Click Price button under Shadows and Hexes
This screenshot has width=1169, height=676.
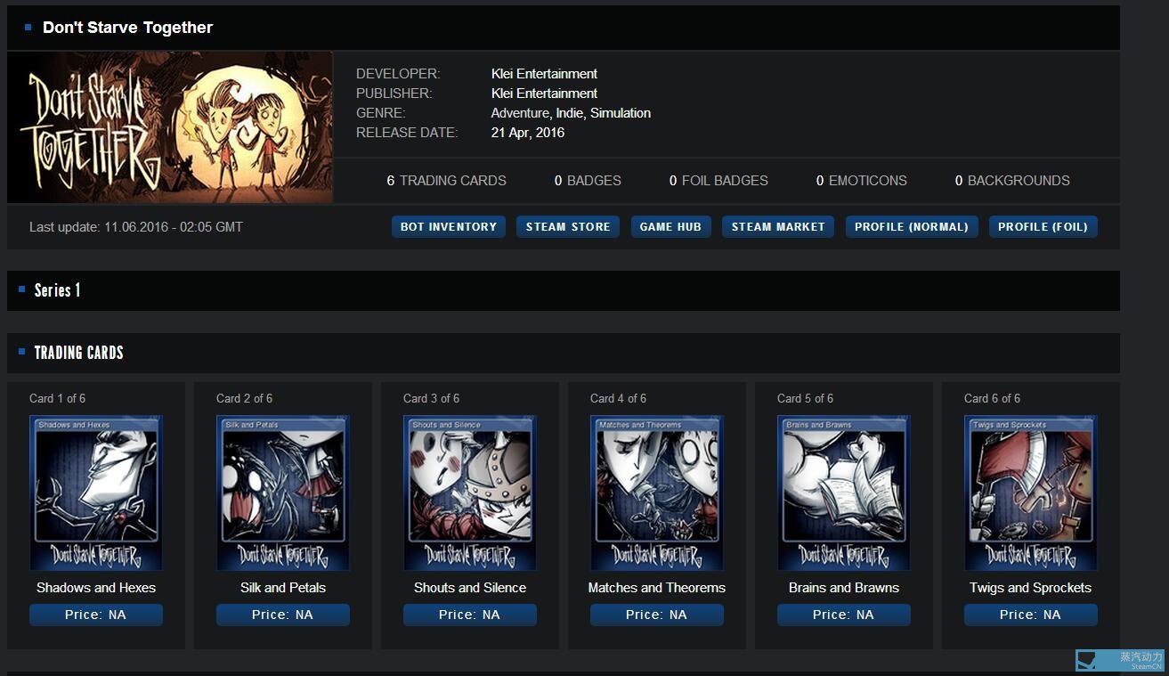[x=96, y=615]
